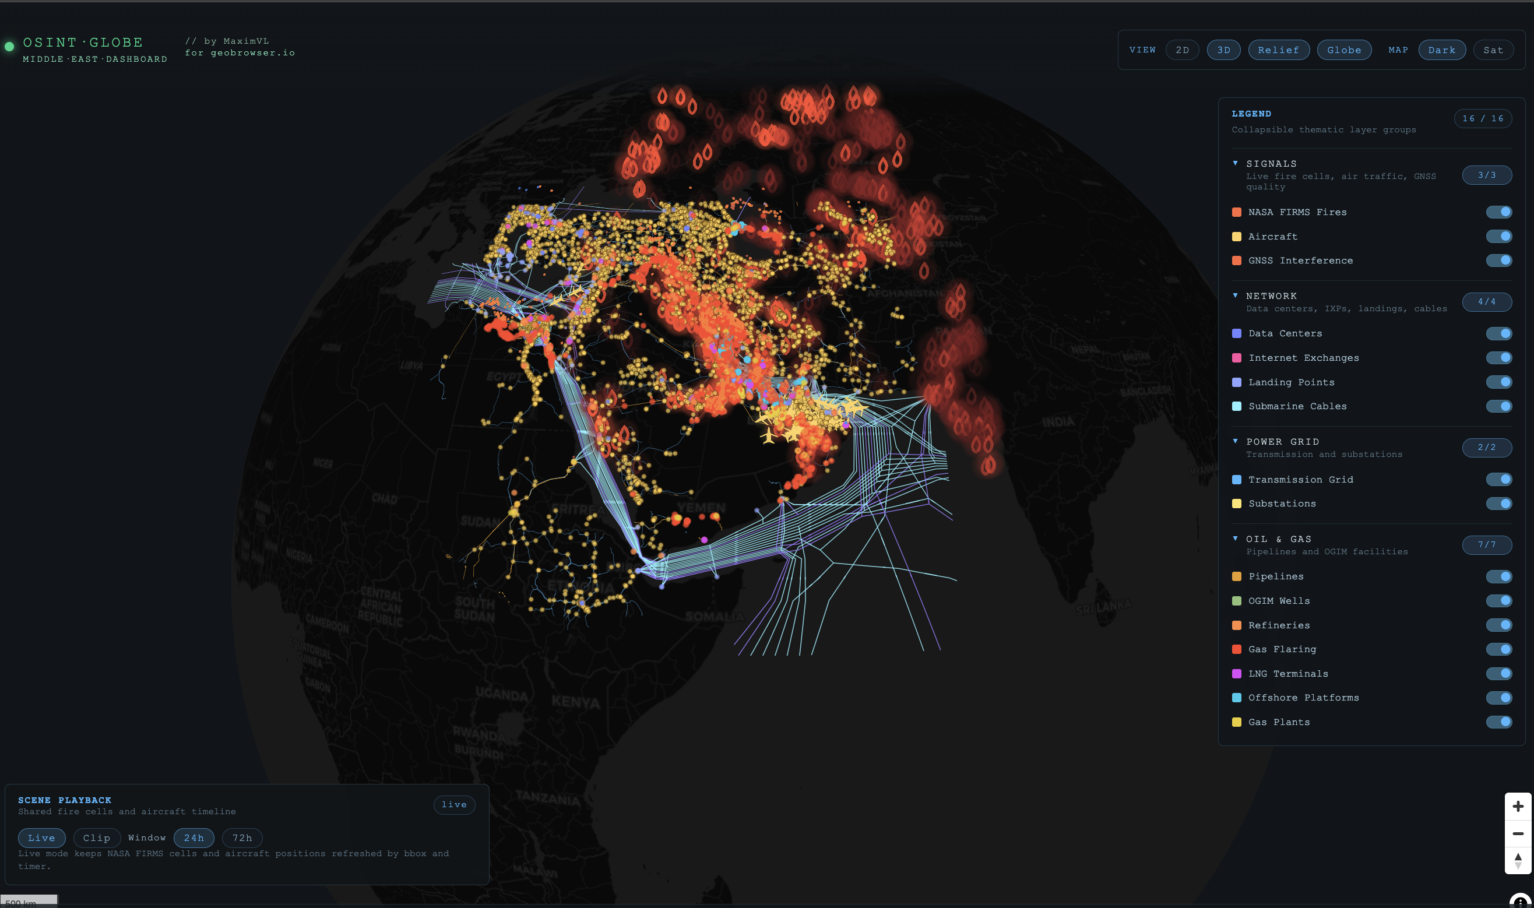Screen dimensions: 1534x908
Task: Select the 3D view option
Action: coord(1223,50)
